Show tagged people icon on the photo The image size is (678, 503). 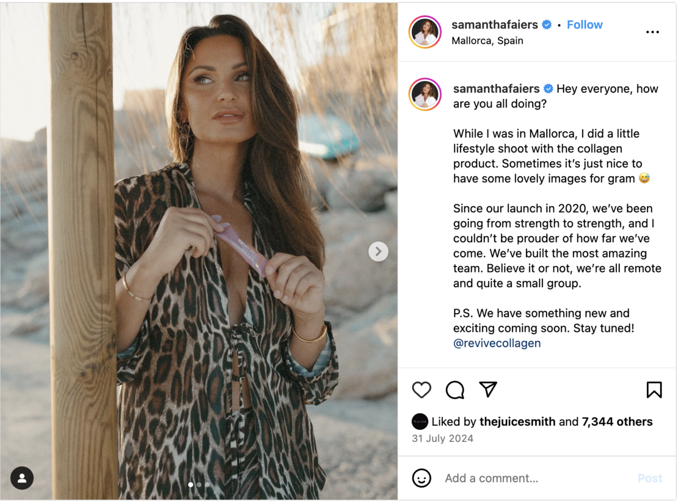(22, 478)
